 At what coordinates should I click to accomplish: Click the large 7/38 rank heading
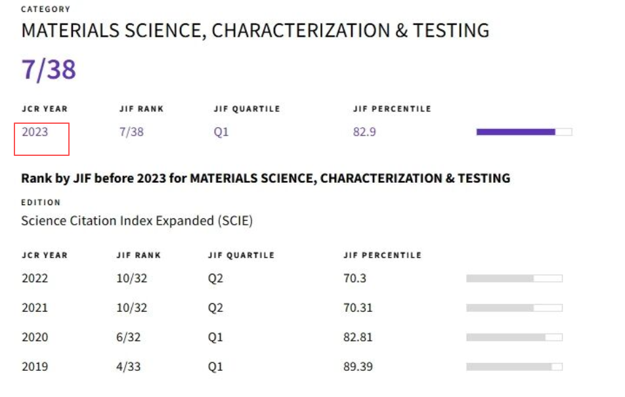click(x=49, y=69)
